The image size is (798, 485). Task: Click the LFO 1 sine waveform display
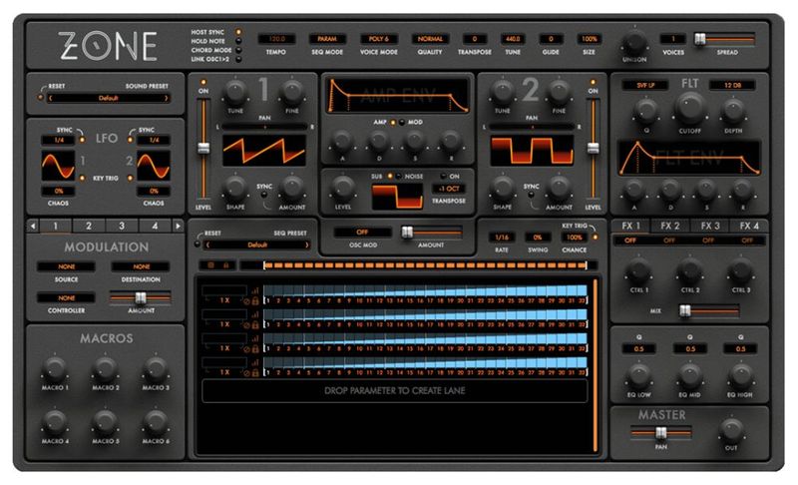tap(58, 165)
